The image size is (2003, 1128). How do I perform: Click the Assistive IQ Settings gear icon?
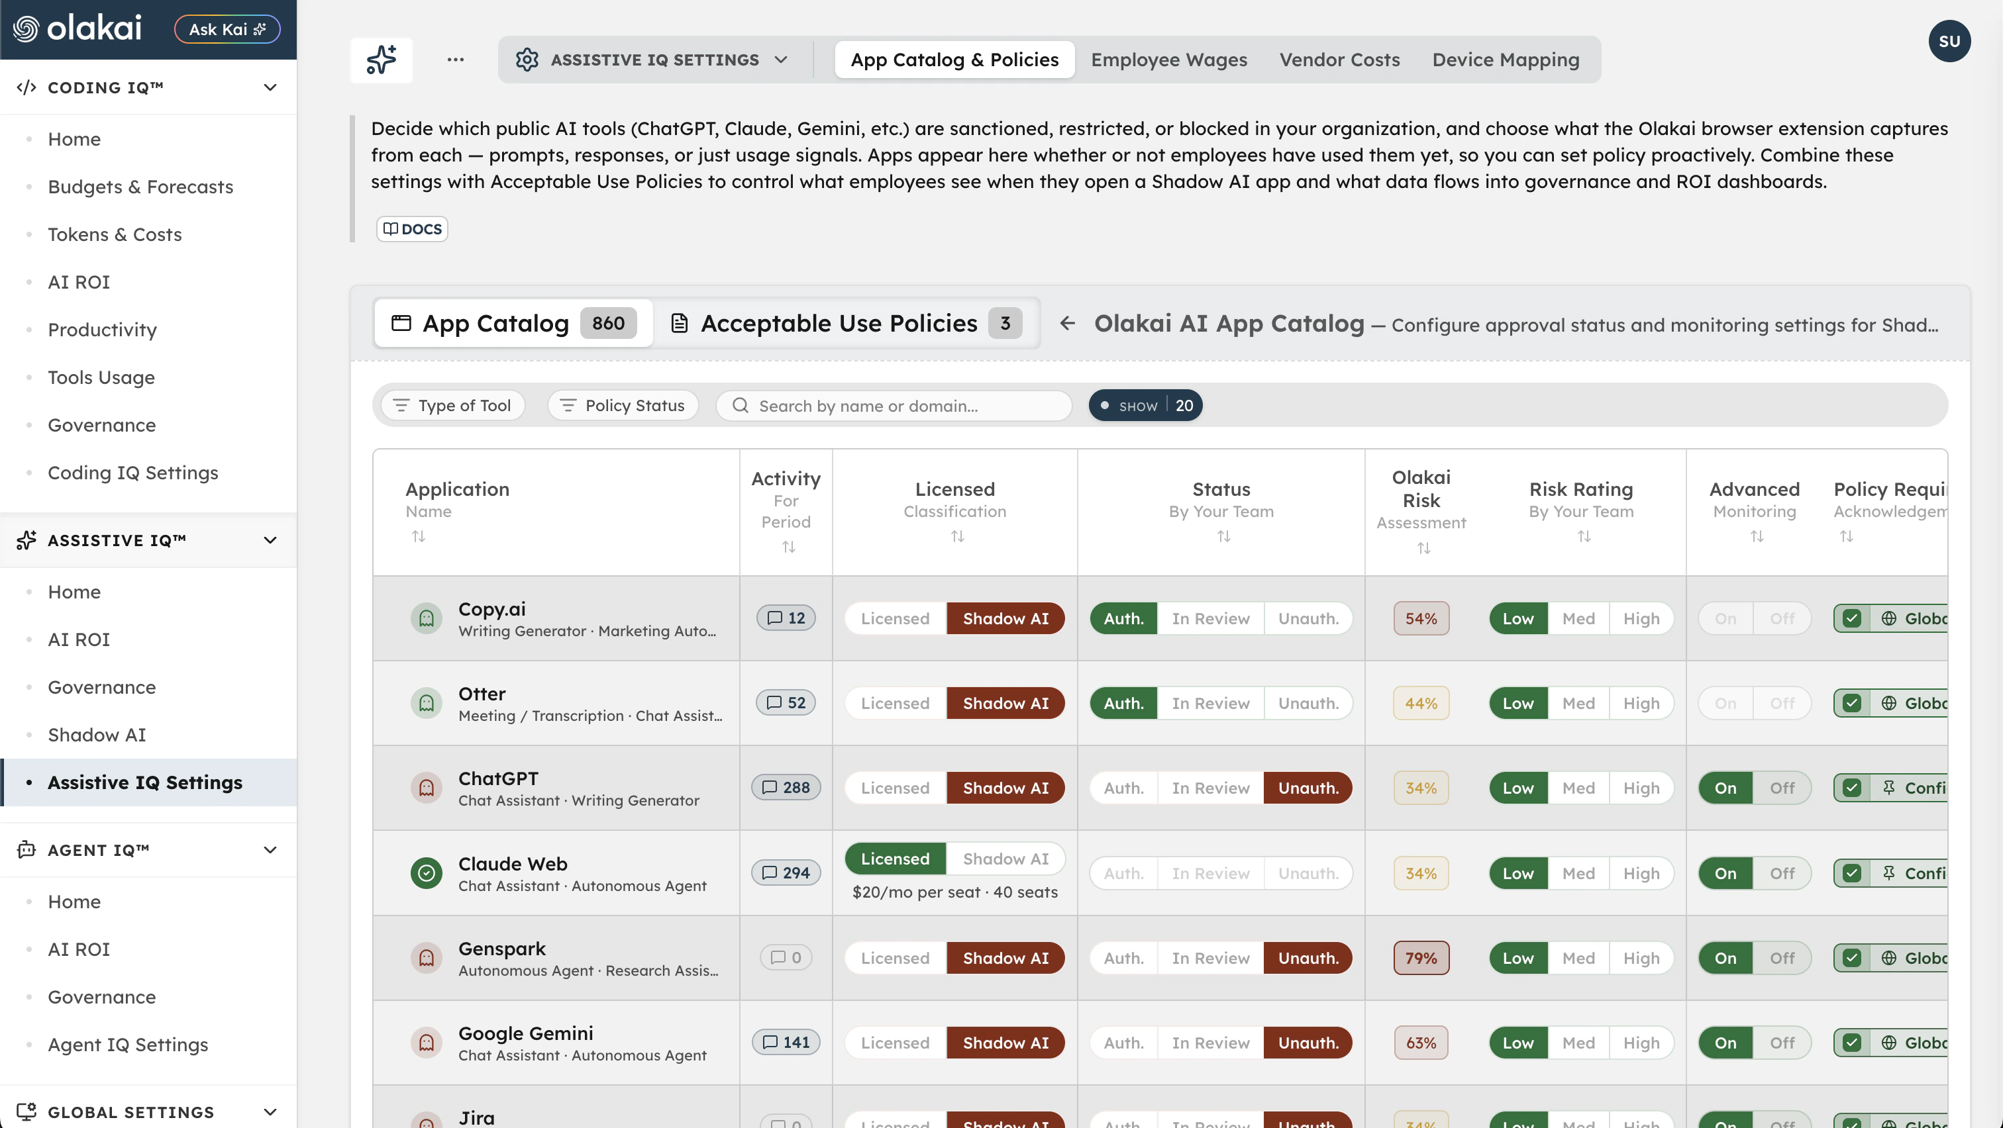[x=527, y=60]
